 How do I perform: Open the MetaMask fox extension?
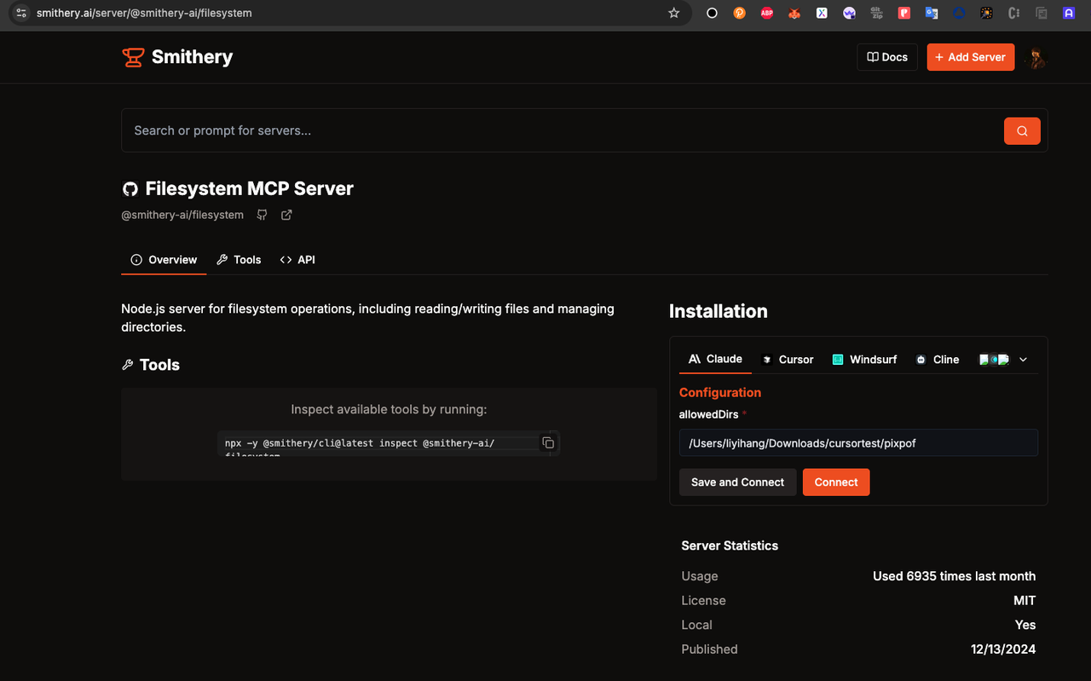(x=794, y=13)
